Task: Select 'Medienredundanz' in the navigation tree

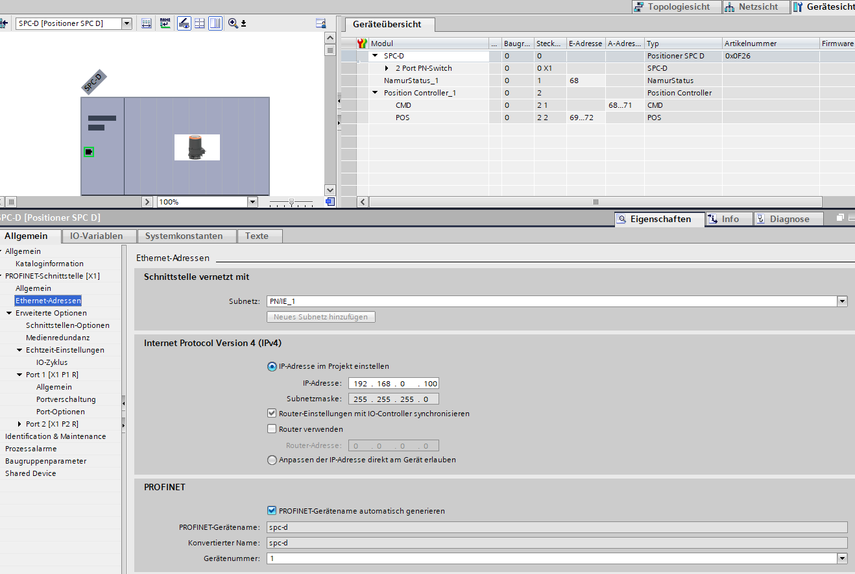Action: point(58,338)
